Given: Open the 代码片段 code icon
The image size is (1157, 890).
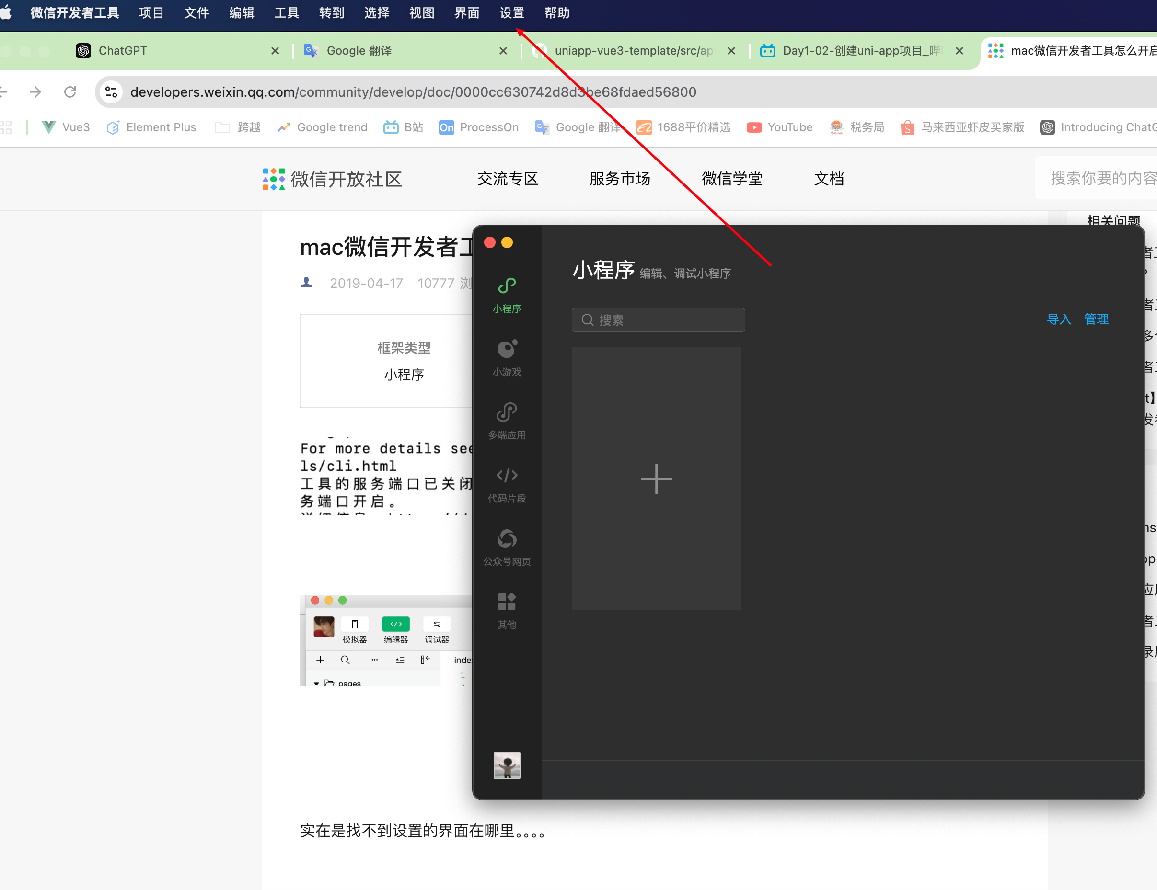Looking at the screenshot, I should (507, 484).
